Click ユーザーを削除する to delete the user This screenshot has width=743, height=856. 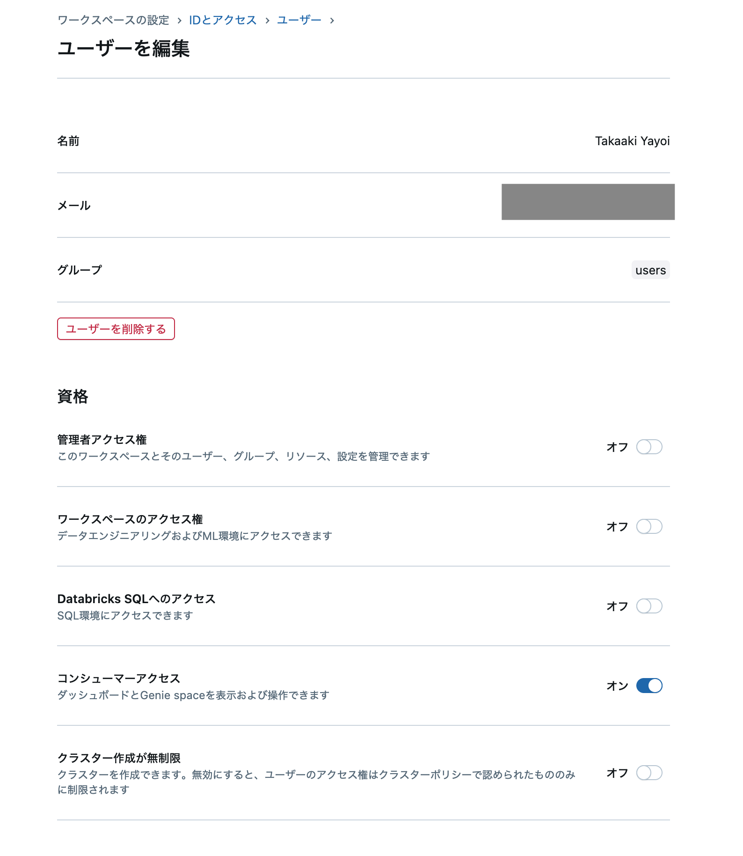[115, 329]
